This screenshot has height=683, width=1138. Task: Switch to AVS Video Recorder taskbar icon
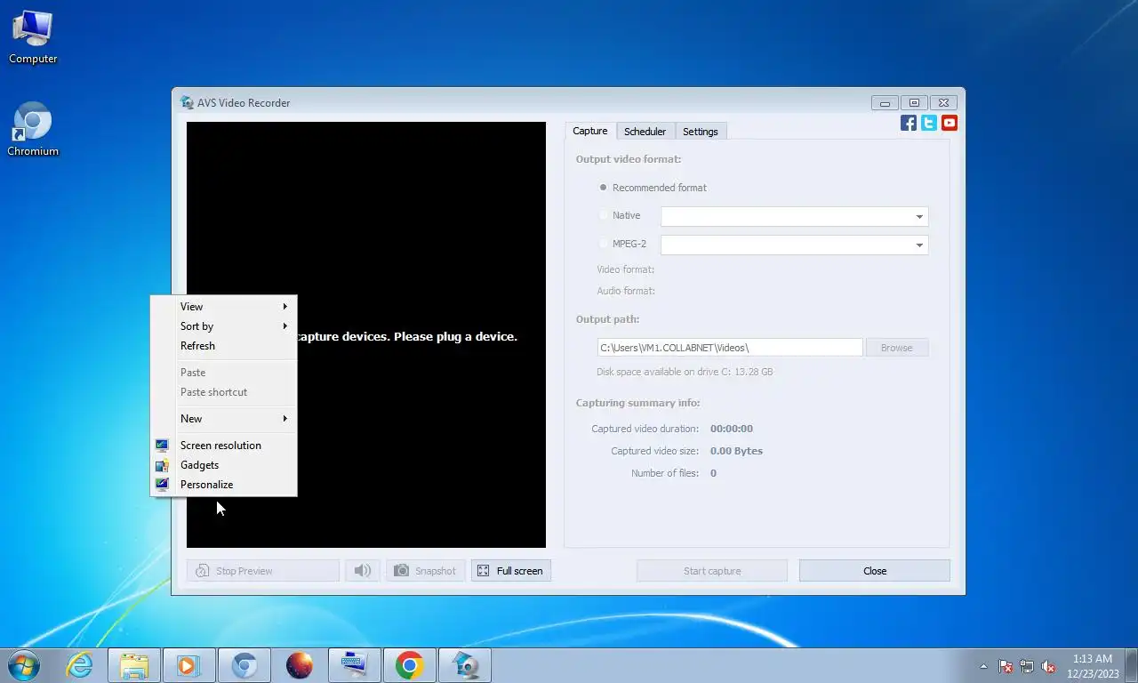tap(465, 665)
